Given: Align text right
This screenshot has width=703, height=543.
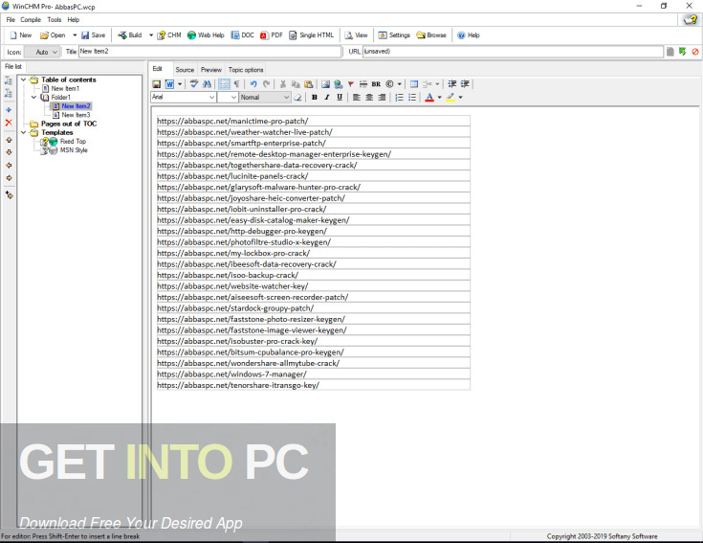Looking at the screenshot, I should pyautogui.click(x=382, y=97).
